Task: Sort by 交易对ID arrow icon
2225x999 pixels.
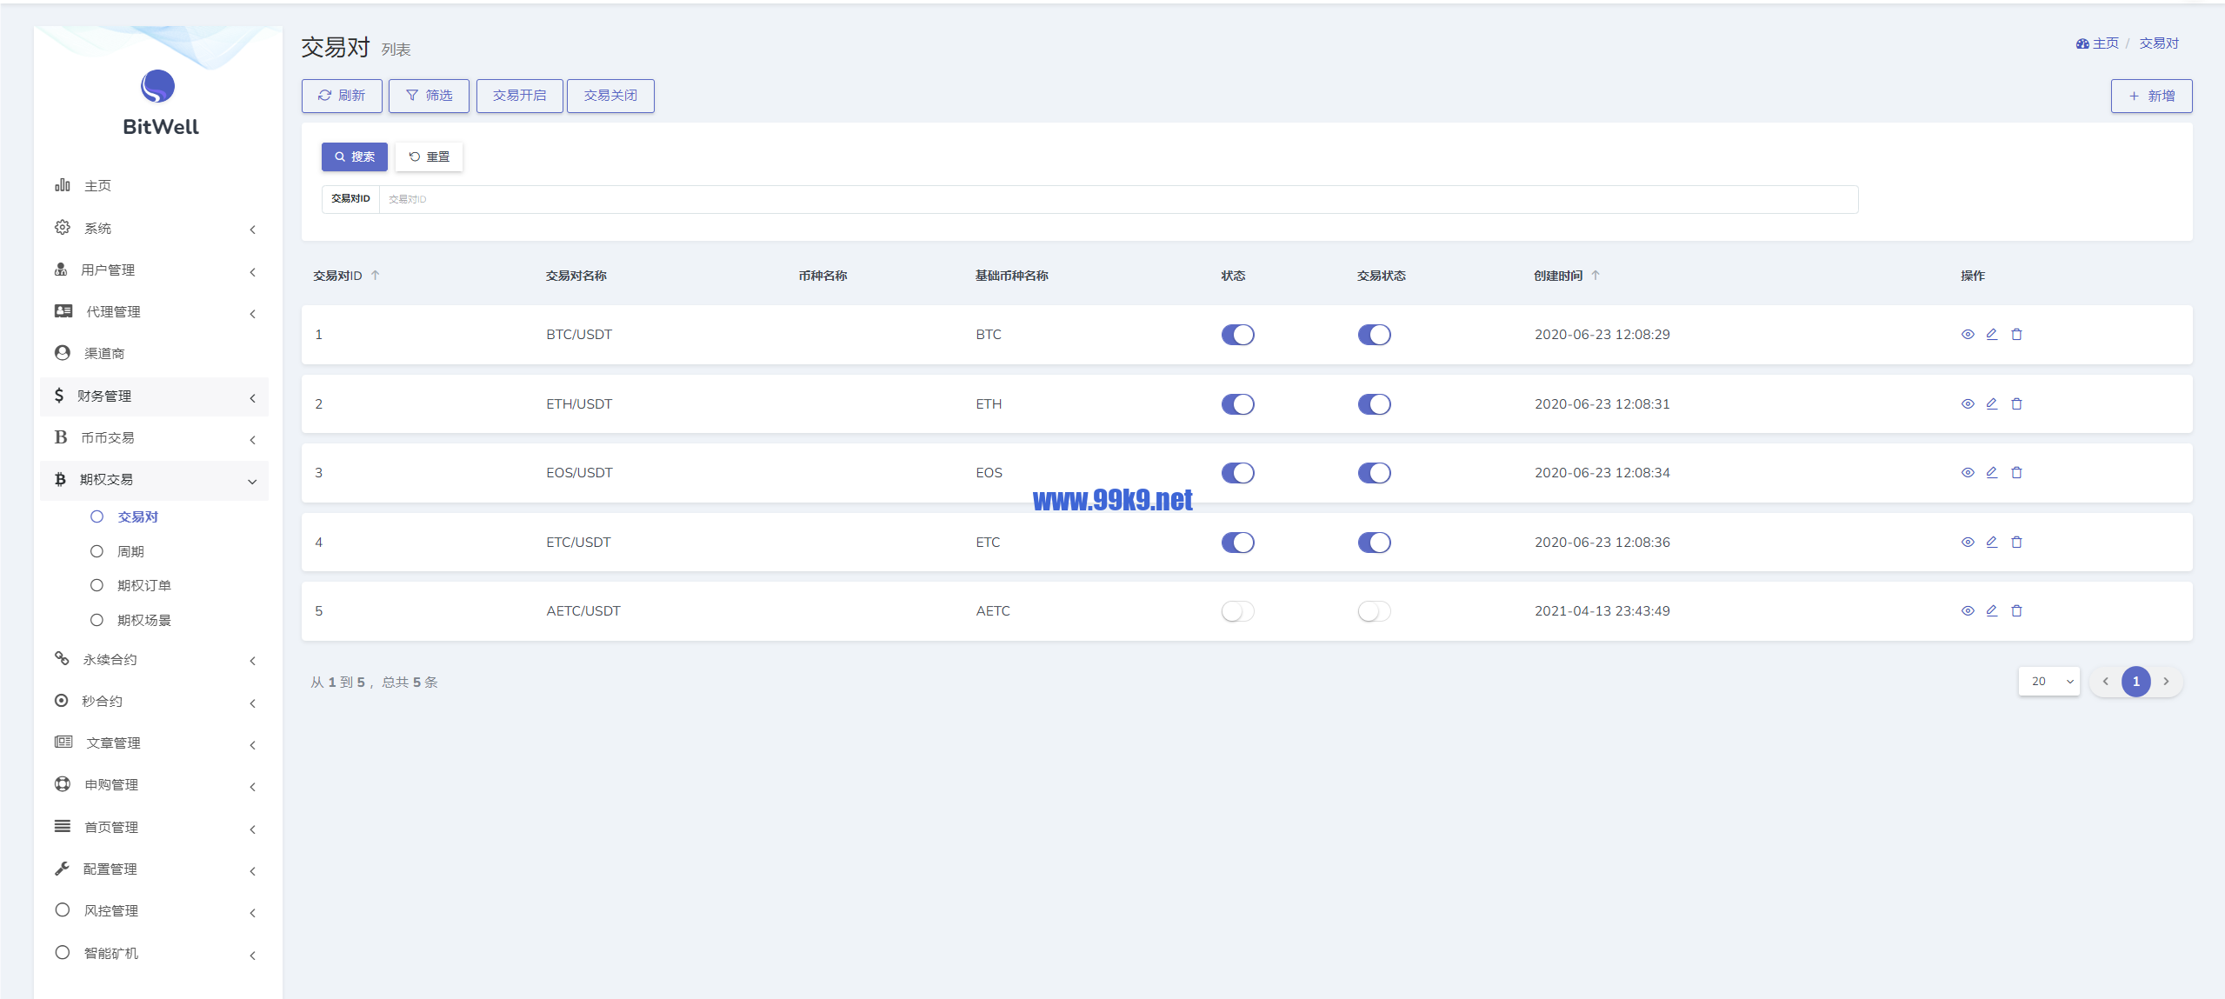Action: pyautogui.click(x=376, y=276)
